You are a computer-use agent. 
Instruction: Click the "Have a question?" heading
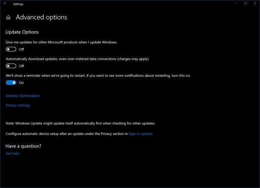23,146
